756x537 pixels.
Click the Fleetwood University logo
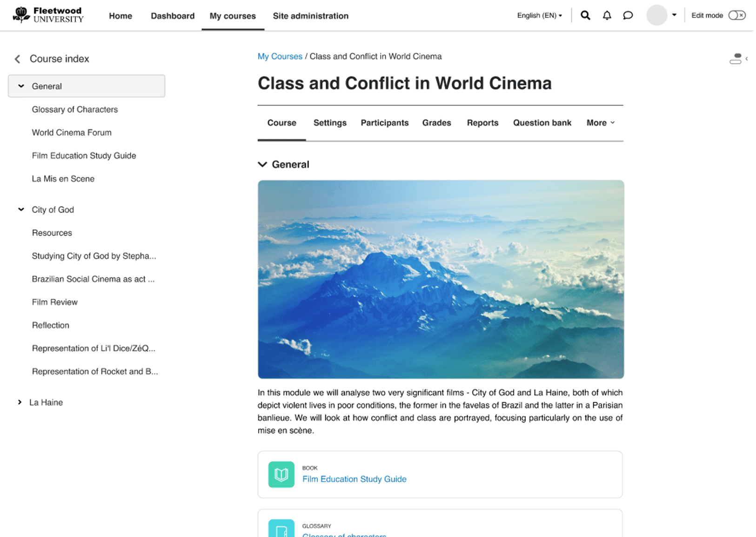(x=48, y=15)
